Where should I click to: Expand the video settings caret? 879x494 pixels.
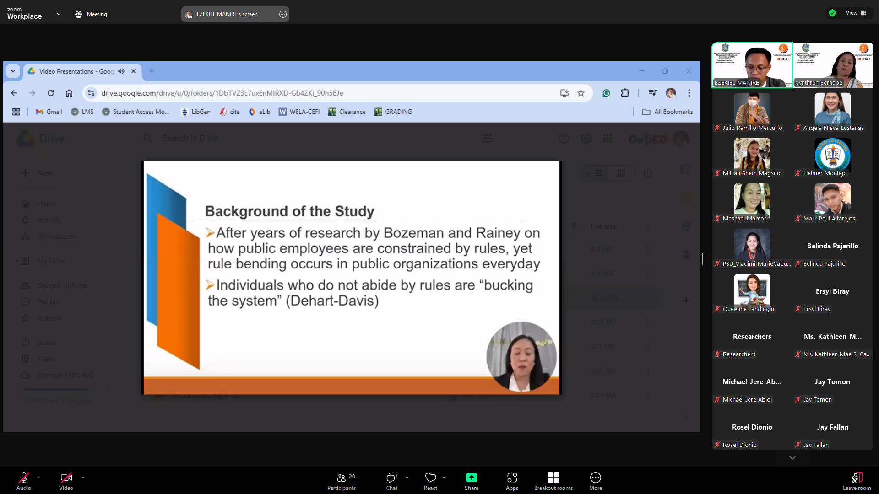pyautogui.click(x=83, y=478)
